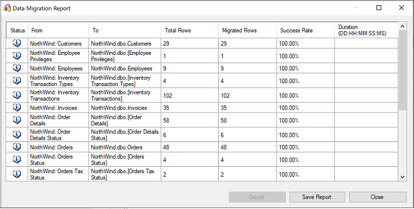This screenshot has height=209, width=414.
Task: Click 'NorthWind: Inventory Transaction Types' cell
Action: (x=58, y=80)
